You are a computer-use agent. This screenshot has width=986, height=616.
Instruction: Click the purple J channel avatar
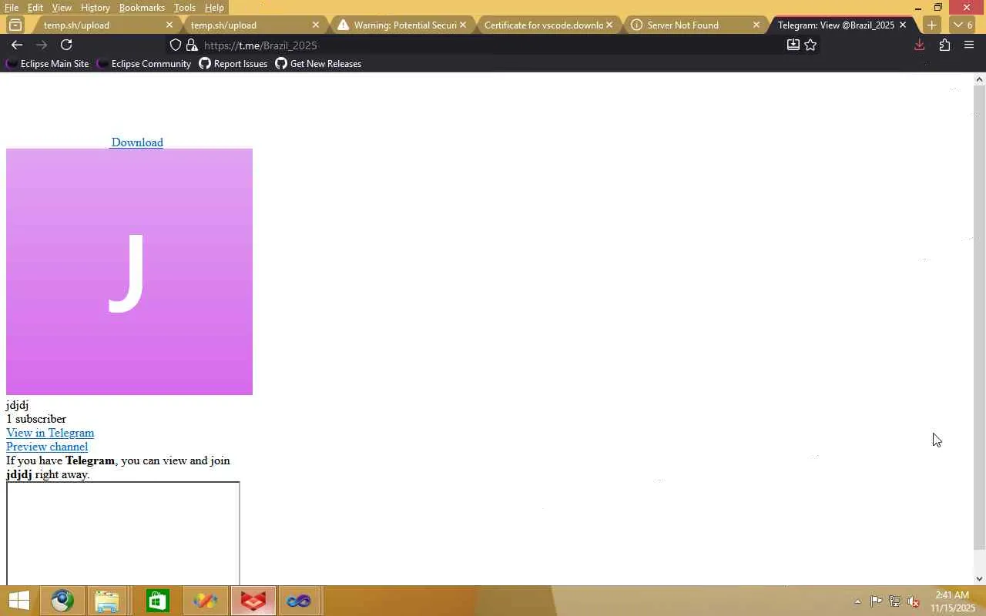[129, 272]
